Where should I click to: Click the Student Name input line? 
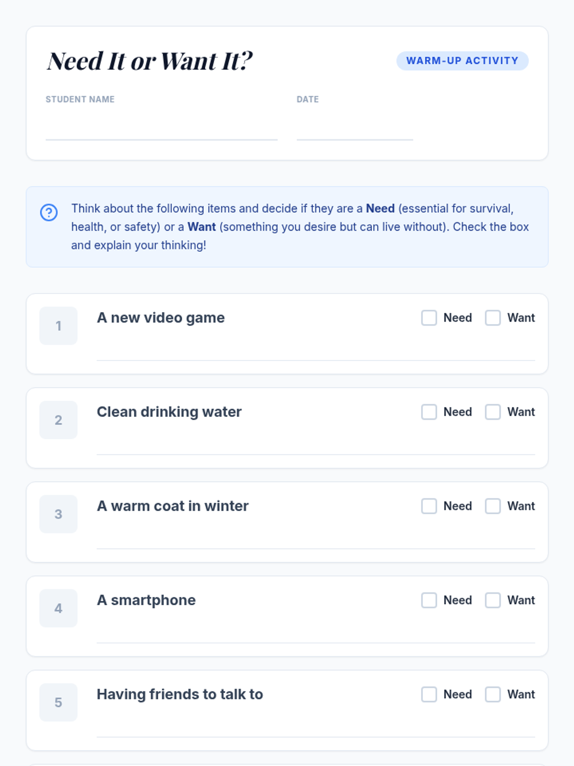tap(161, 129)
